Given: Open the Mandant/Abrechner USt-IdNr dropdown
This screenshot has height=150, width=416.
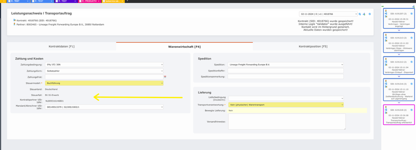Looking at the screenshot, I should coord(104,107).
